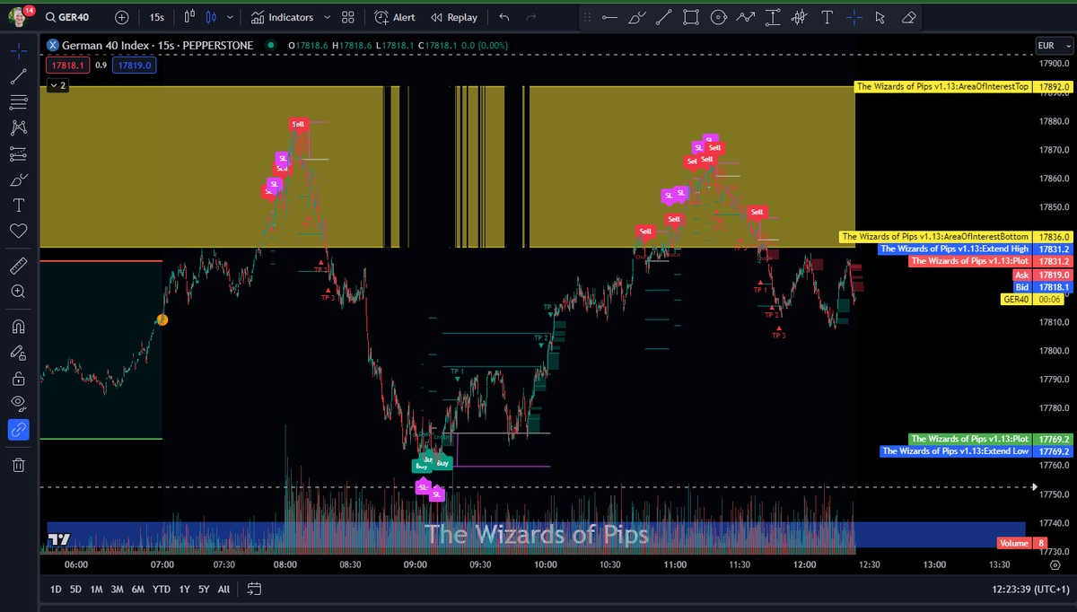Set the 5D date range
The image size is (1077, 612).
(75, 590)
